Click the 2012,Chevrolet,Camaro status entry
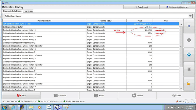This screenshot has width=196, height=110. point(74,101)
